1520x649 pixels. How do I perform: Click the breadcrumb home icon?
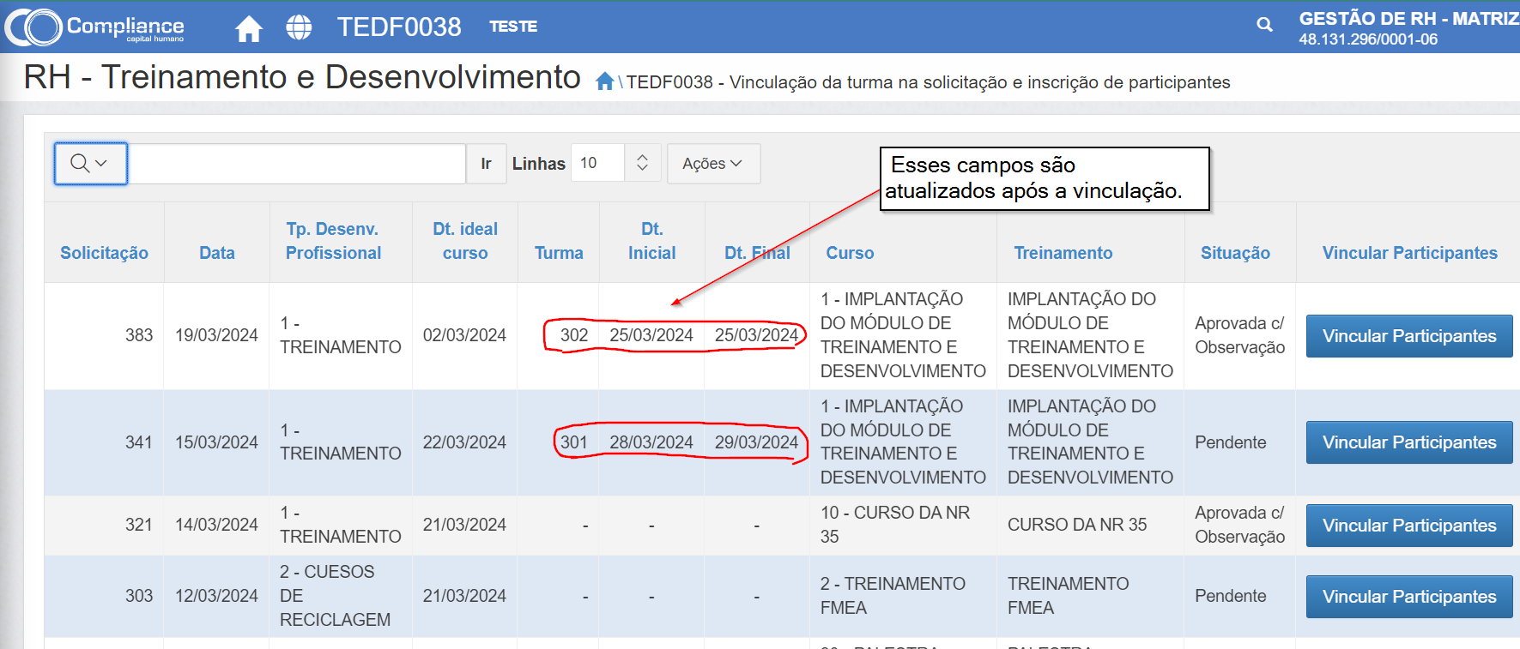(x=604, y=81)
